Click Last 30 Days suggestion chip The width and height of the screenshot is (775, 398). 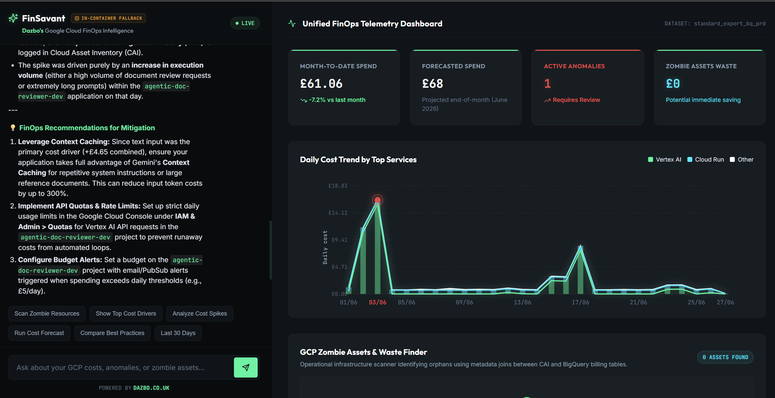click(178, 333)
